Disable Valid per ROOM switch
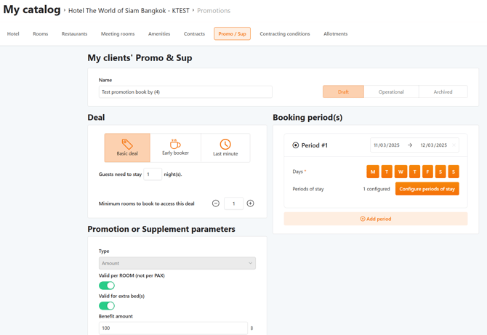This screenshot has width=487, height=335. pos(107,286)
